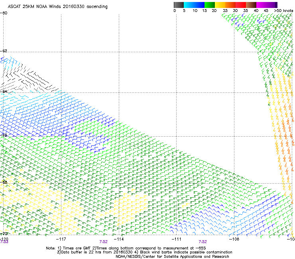Click the red 30-35 knots color band
Image resolution: width=295 pixels, height=259 pixels.
pos(241,5)
